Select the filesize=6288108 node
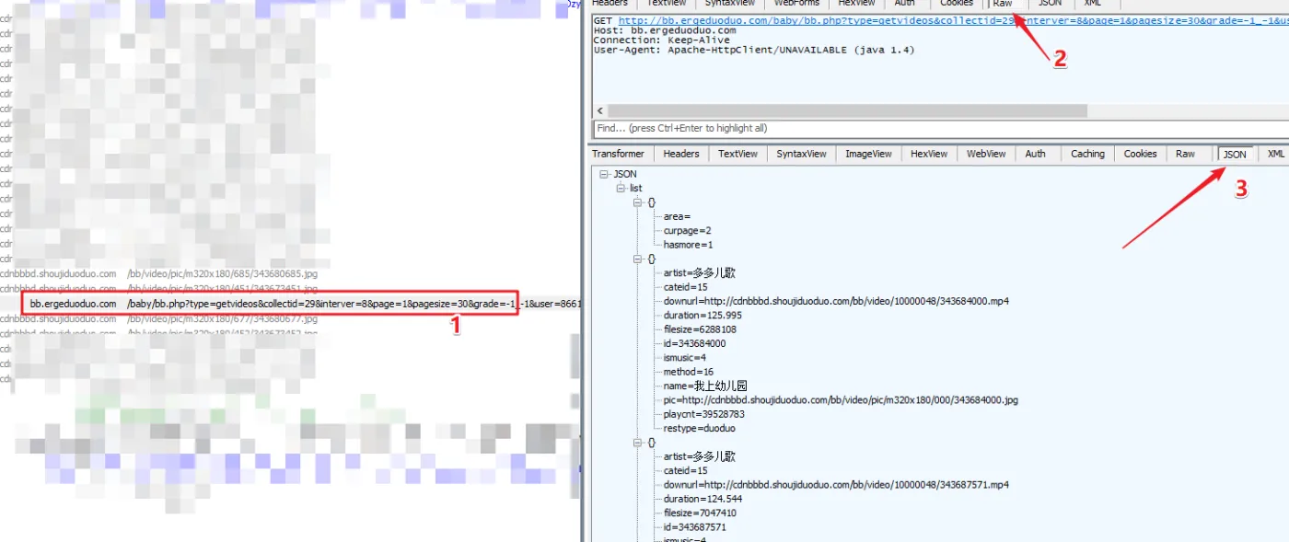1289x542 pixels. pos(700,329)
